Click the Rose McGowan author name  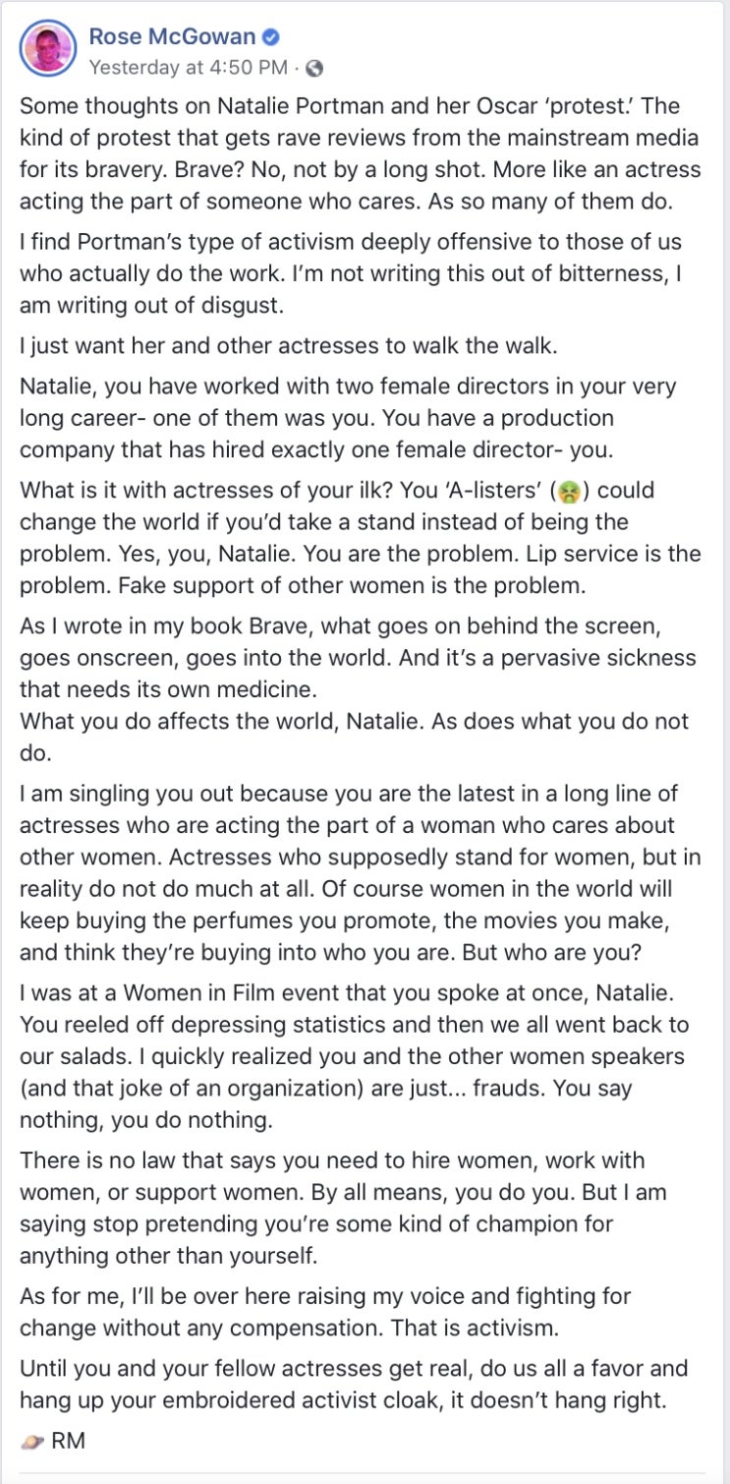click(172, 37)
